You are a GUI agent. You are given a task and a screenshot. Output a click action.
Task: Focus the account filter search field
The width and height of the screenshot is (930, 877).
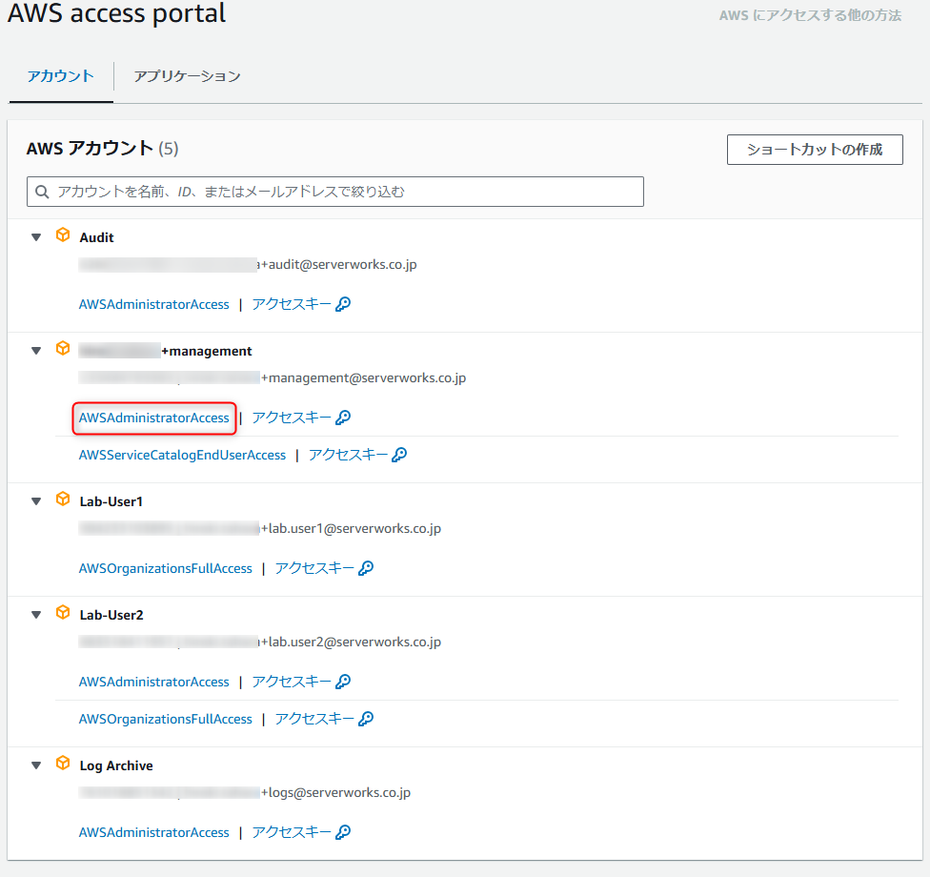(x=335, y=192)
